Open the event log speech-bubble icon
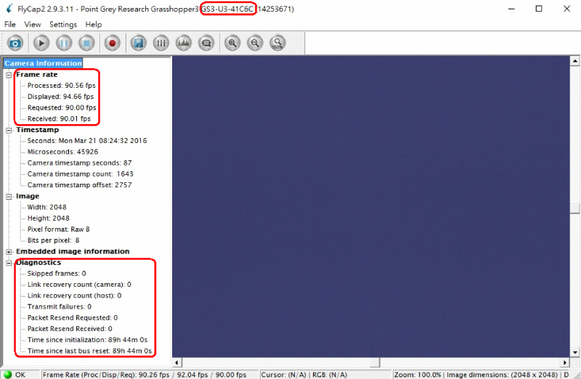This screenshot has height=379, width=581. point(206,43)
